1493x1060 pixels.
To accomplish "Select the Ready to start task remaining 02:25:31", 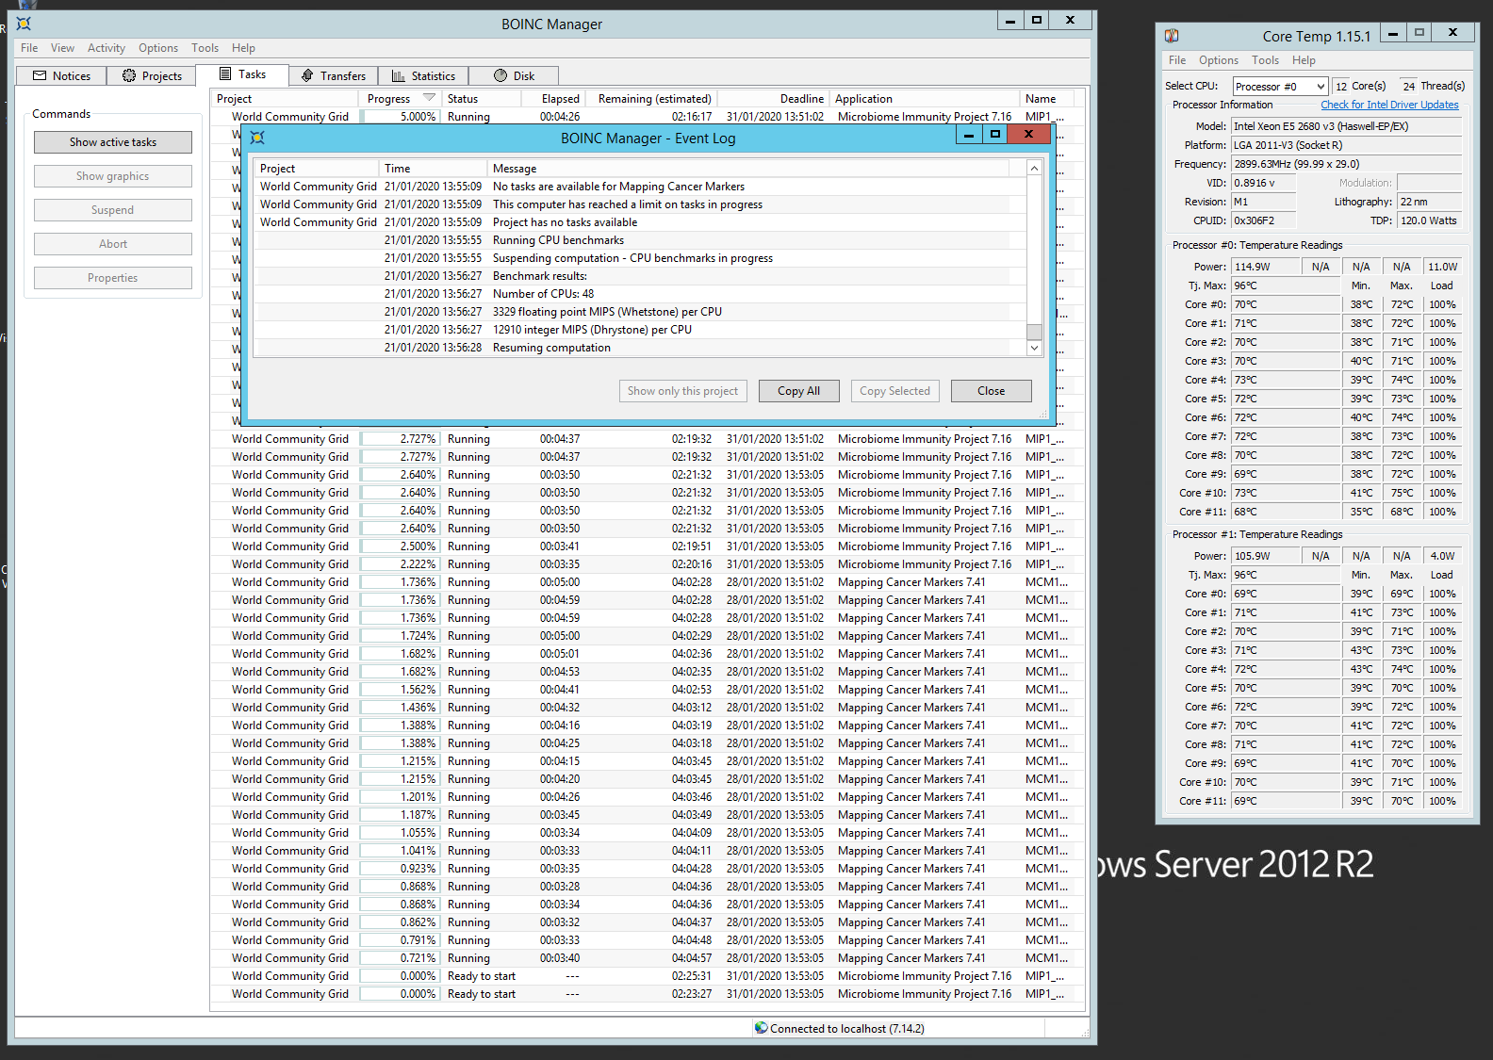I will [x=642, y=976].
